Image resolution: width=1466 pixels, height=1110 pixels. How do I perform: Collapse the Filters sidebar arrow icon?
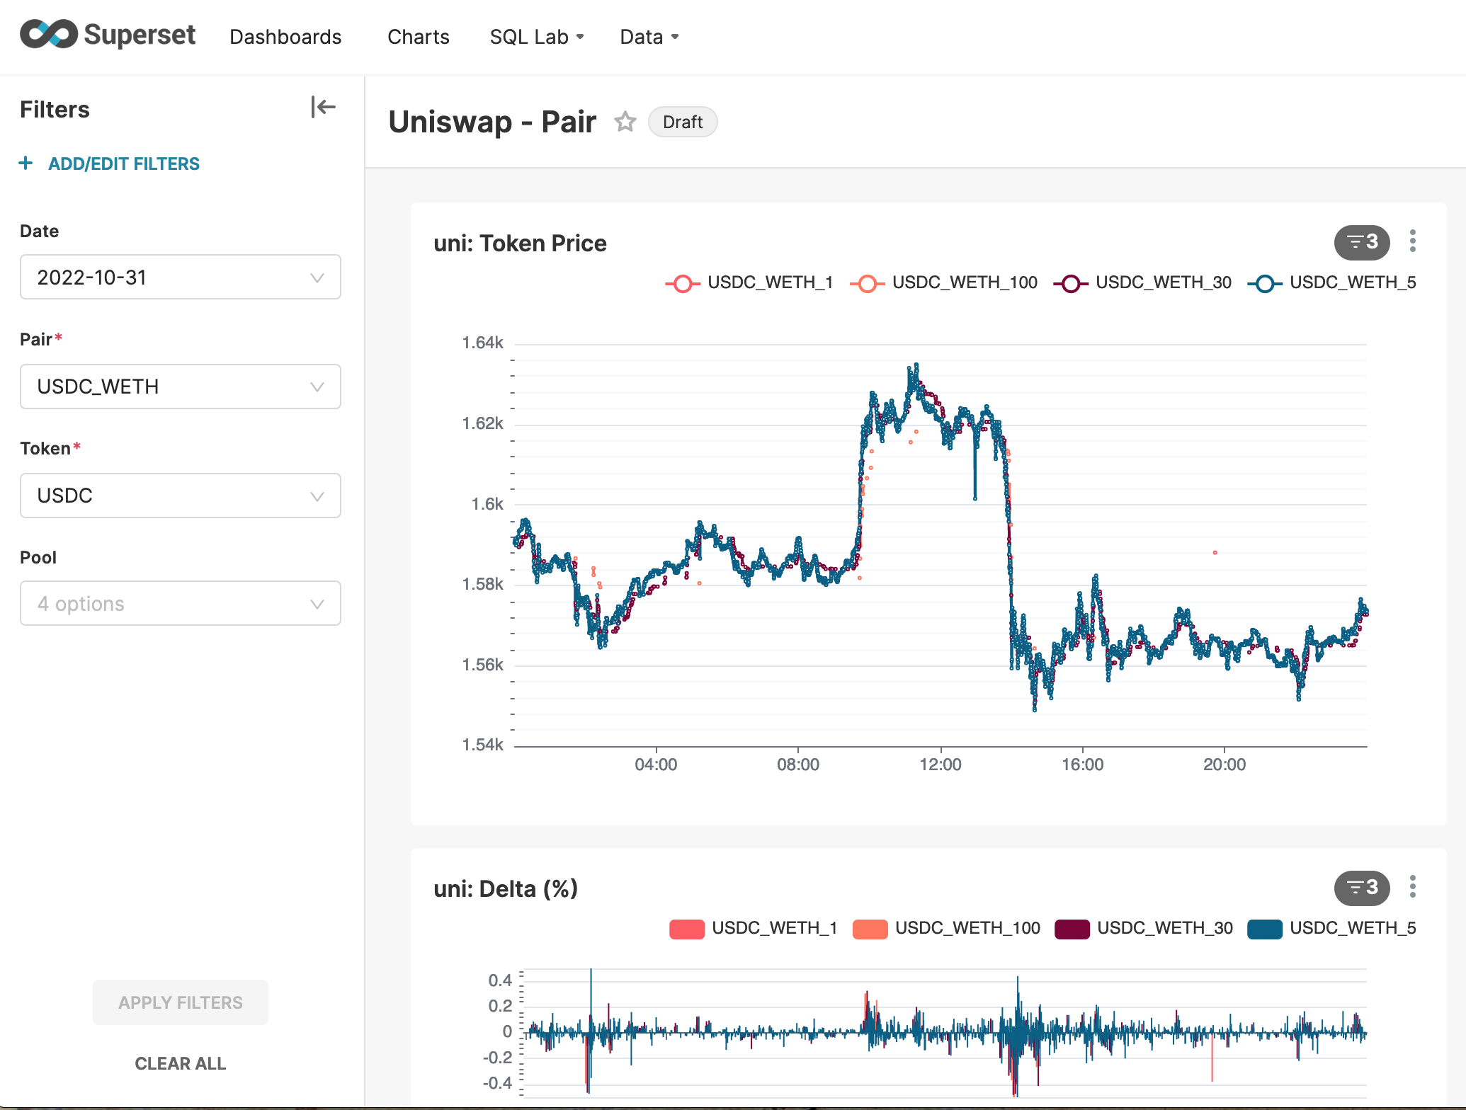[323, 108]
